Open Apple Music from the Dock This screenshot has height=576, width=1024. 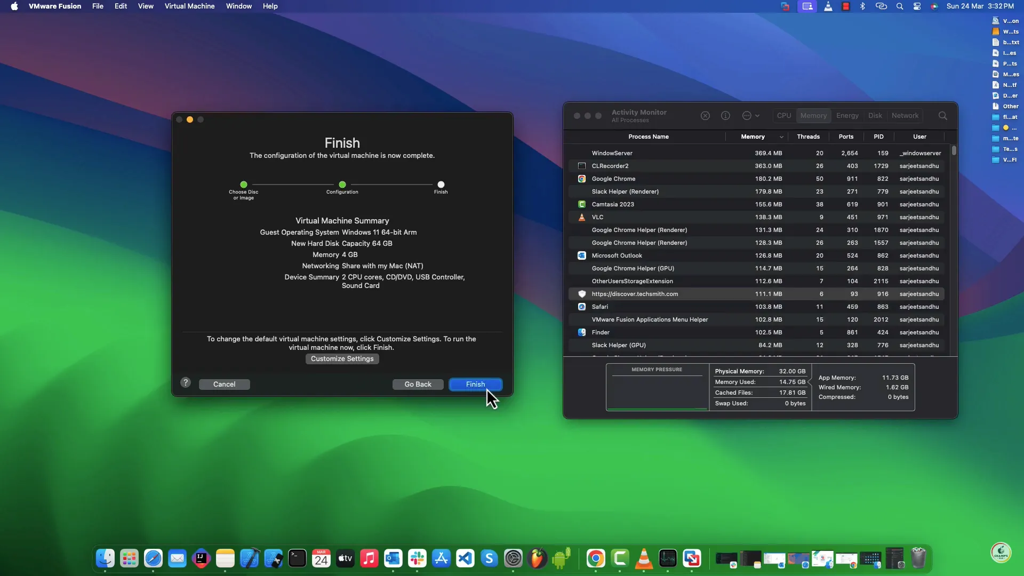(369, 558)
